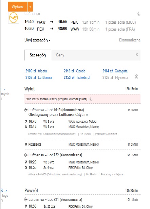Open the 2153 zł Tickets.pl offer

77,77
